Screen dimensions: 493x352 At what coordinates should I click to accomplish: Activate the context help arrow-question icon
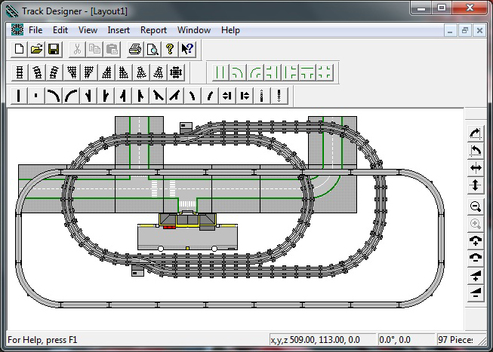[x=187, y=49]
